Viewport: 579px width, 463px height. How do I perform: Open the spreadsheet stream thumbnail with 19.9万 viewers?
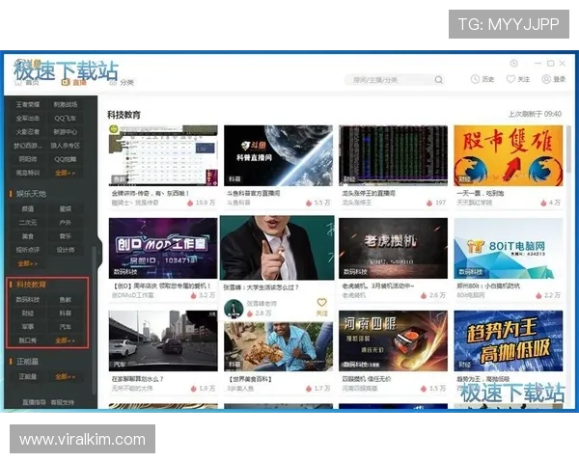coord(163,155)
